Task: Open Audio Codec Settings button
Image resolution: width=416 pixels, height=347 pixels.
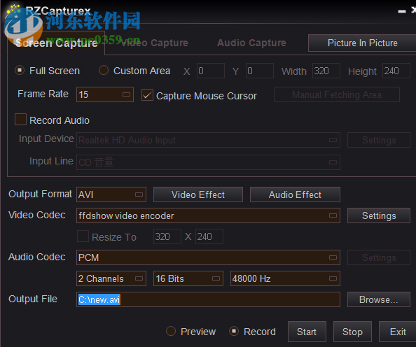Action: coord(379,257)
